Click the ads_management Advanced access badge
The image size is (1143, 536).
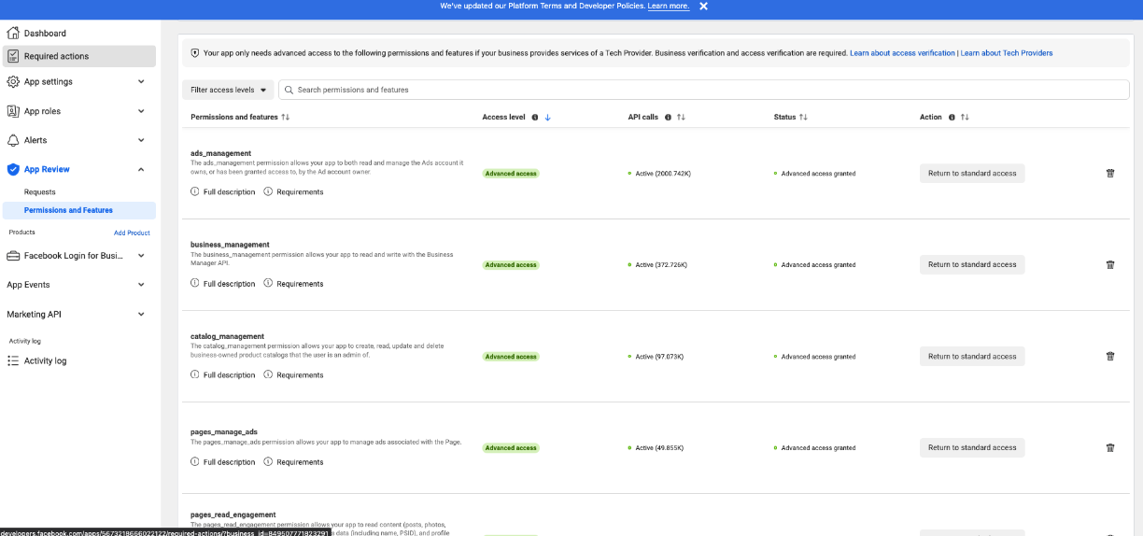[511, 174]
